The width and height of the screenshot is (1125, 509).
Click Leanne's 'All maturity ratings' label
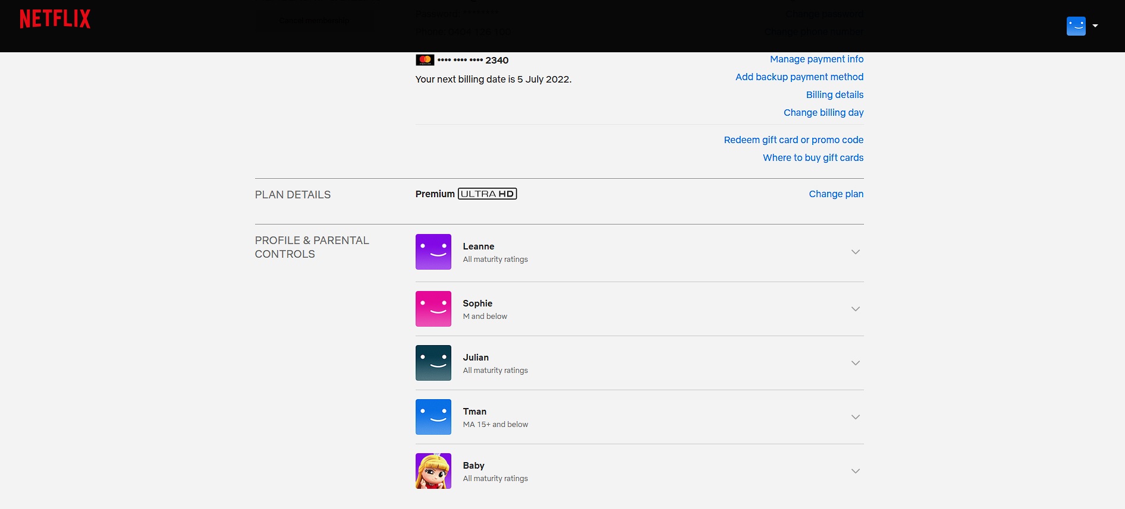495,260
